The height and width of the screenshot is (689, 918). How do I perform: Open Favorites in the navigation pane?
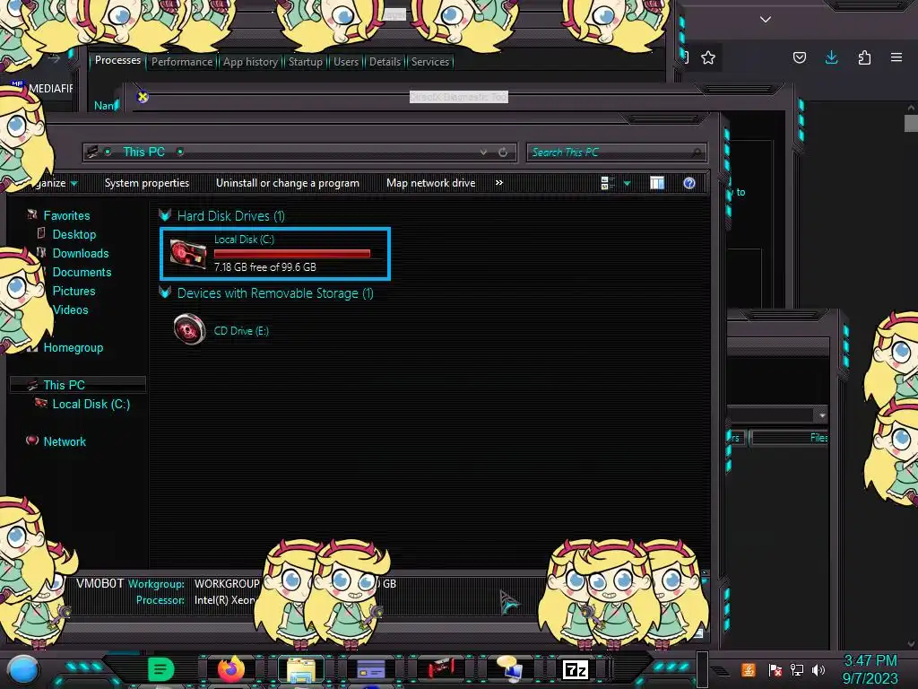tap(66, 215)
